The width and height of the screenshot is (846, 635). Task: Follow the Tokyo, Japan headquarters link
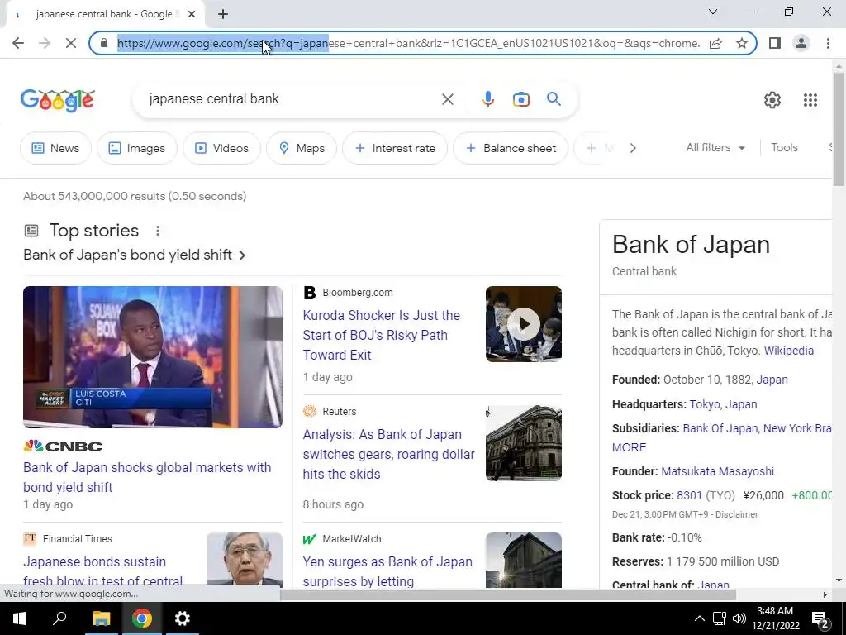pyautogui.click(x=723, y=404)
